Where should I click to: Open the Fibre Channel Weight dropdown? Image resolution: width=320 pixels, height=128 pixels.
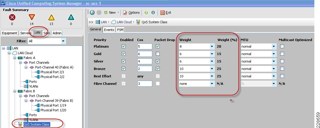pos(197,83)
